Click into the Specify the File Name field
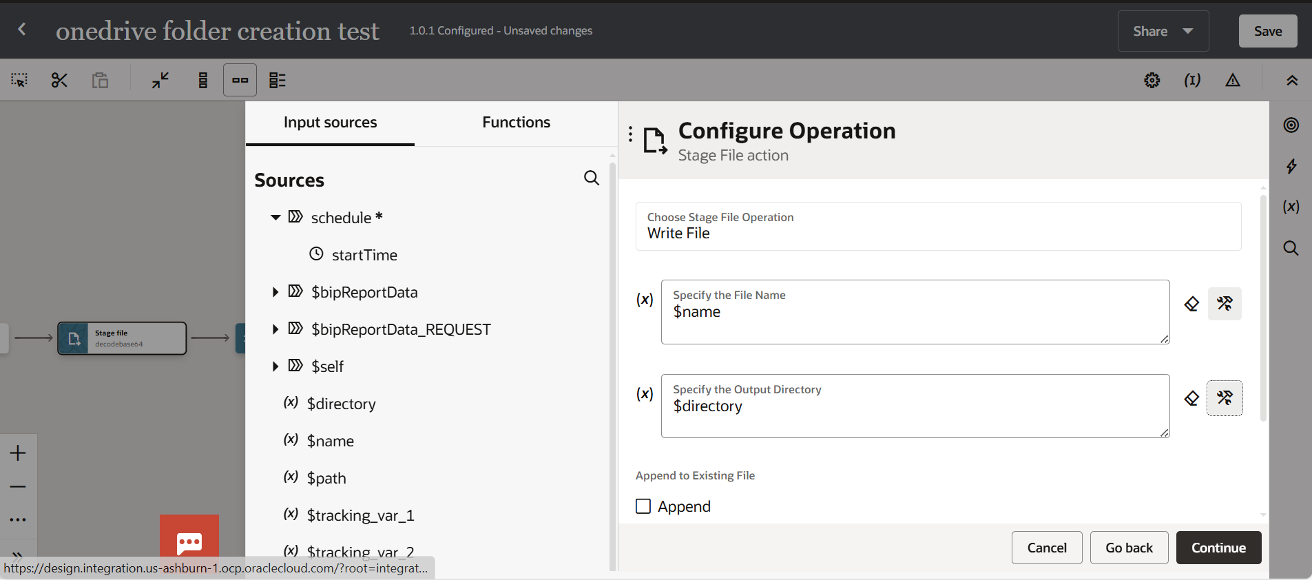 click(915, 312)
